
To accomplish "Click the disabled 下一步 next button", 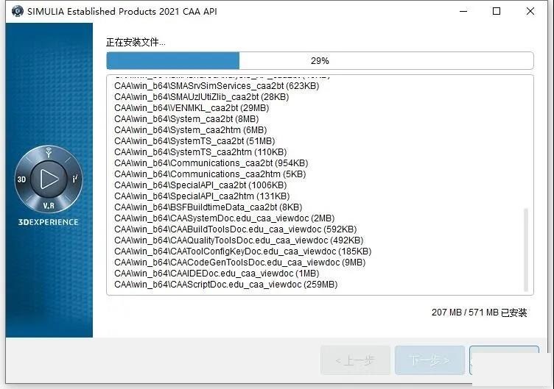I will click(x=429, y=360).
